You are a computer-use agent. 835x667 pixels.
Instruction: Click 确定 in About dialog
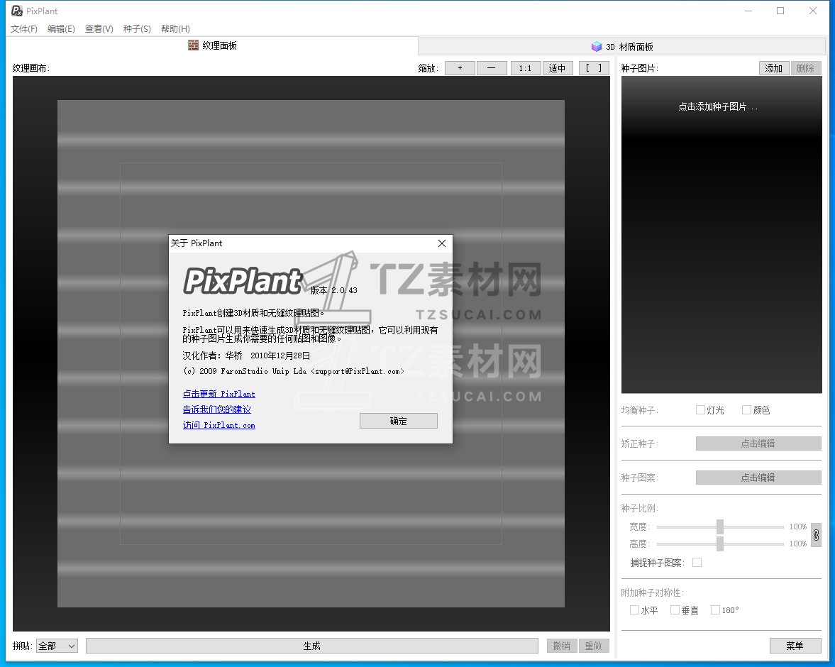[398, 421]
